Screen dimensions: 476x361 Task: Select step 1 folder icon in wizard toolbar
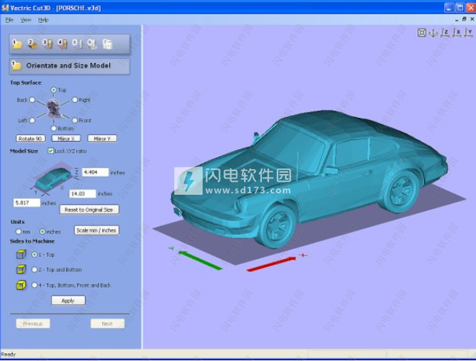click(x=17, y=44)
